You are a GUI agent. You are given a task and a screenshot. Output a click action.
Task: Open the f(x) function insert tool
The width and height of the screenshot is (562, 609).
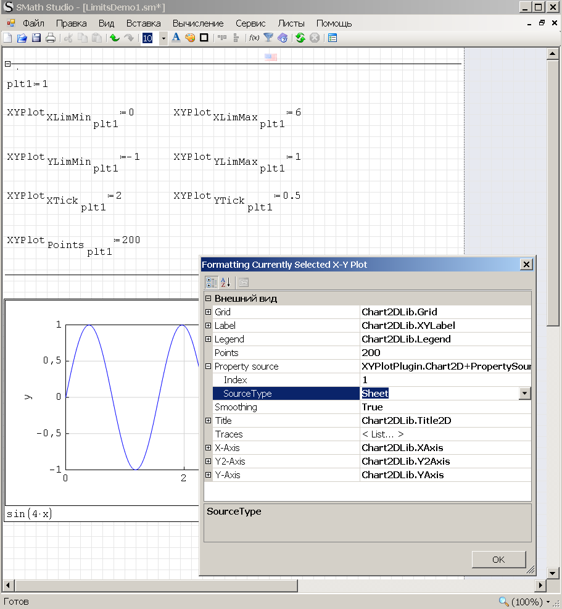coord(254,38)
